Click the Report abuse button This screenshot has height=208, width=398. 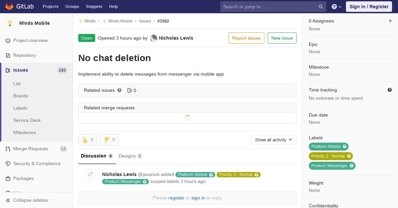pyautogui.click(x=246, y=38)
